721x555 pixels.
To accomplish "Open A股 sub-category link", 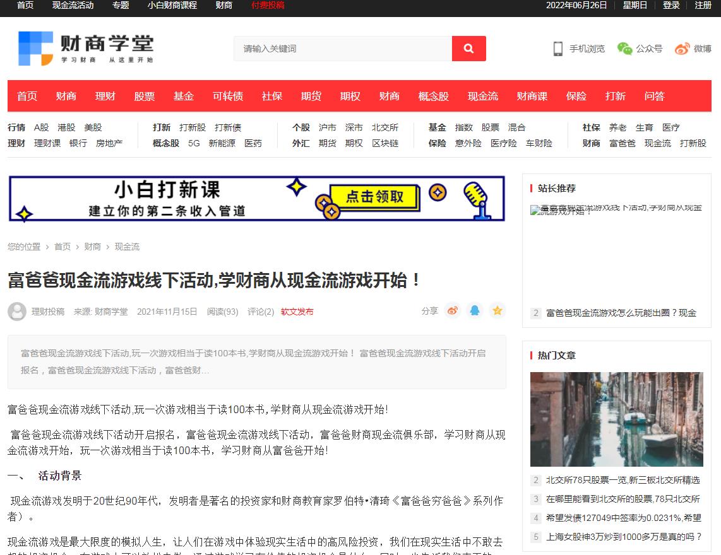I will click(42, 127).
